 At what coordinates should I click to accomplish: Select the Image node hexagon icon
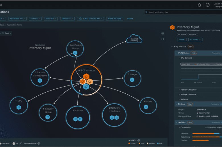[132, 80]
